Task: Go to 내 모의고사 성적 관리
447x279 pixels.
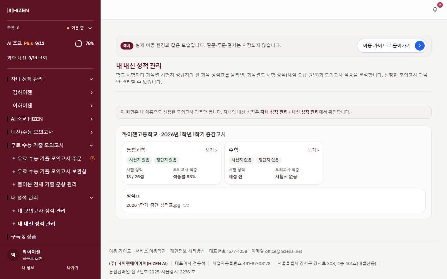Action: click(42, 211)
